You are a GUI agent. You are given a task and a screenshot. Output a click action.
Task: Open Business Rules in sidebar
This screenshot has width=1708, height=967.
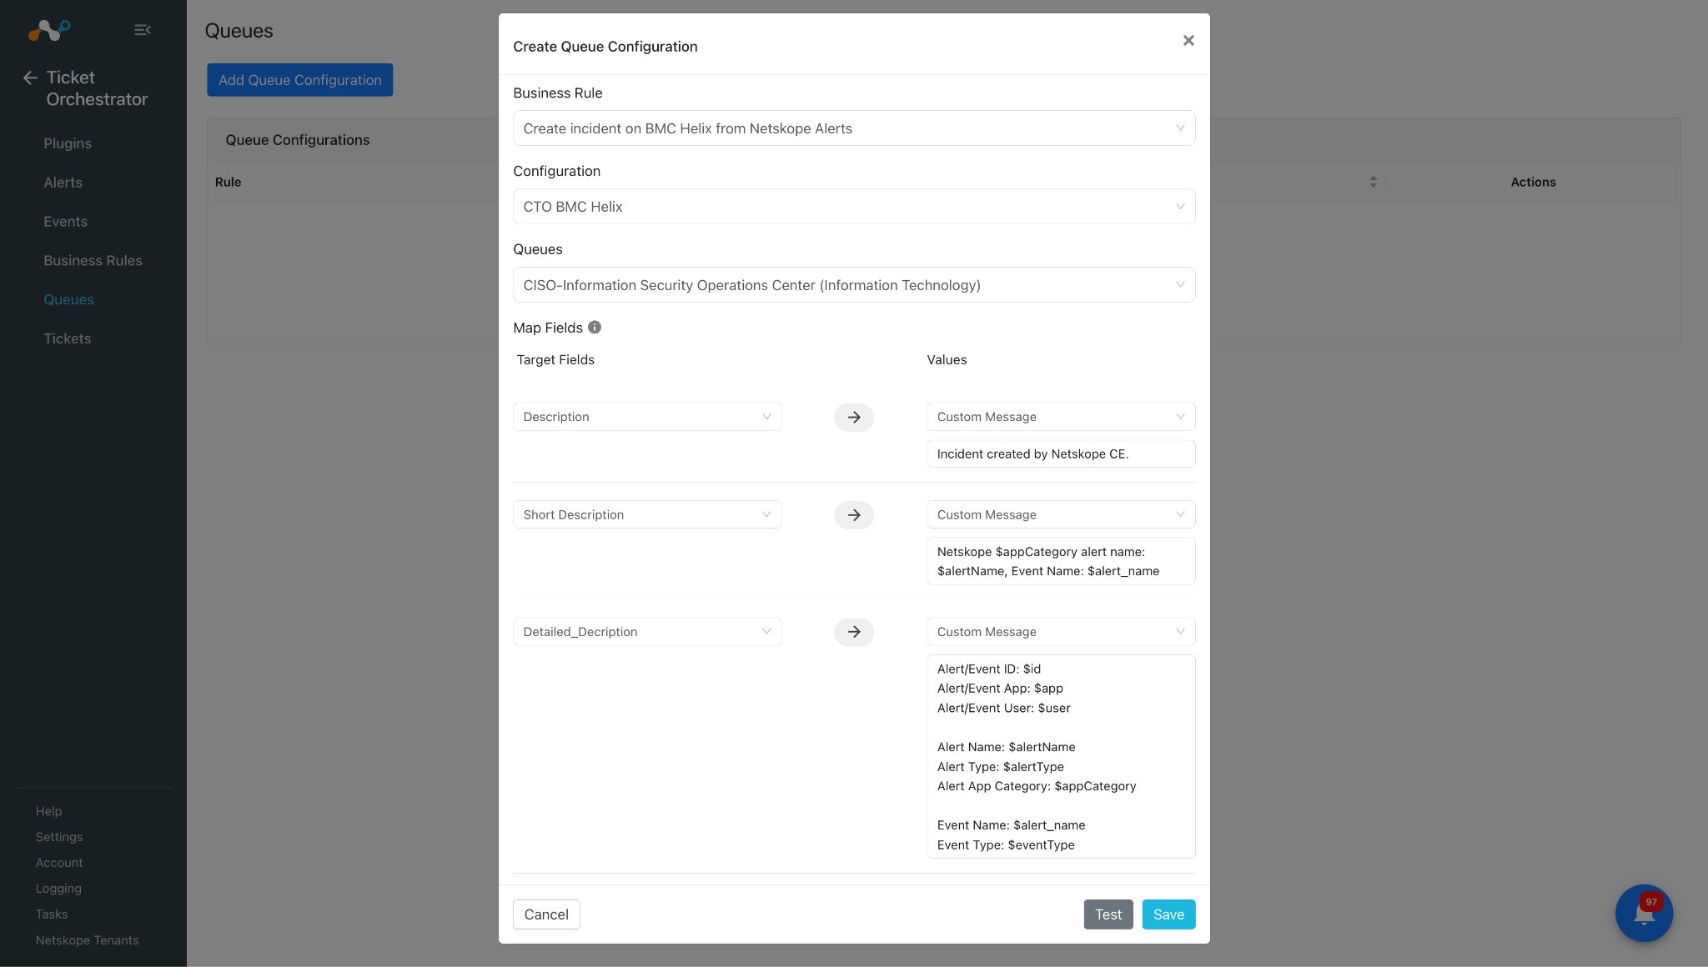93,261
